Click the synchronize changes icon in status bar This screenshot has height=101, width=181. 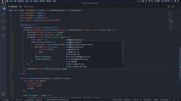click(x=12, y=100)
